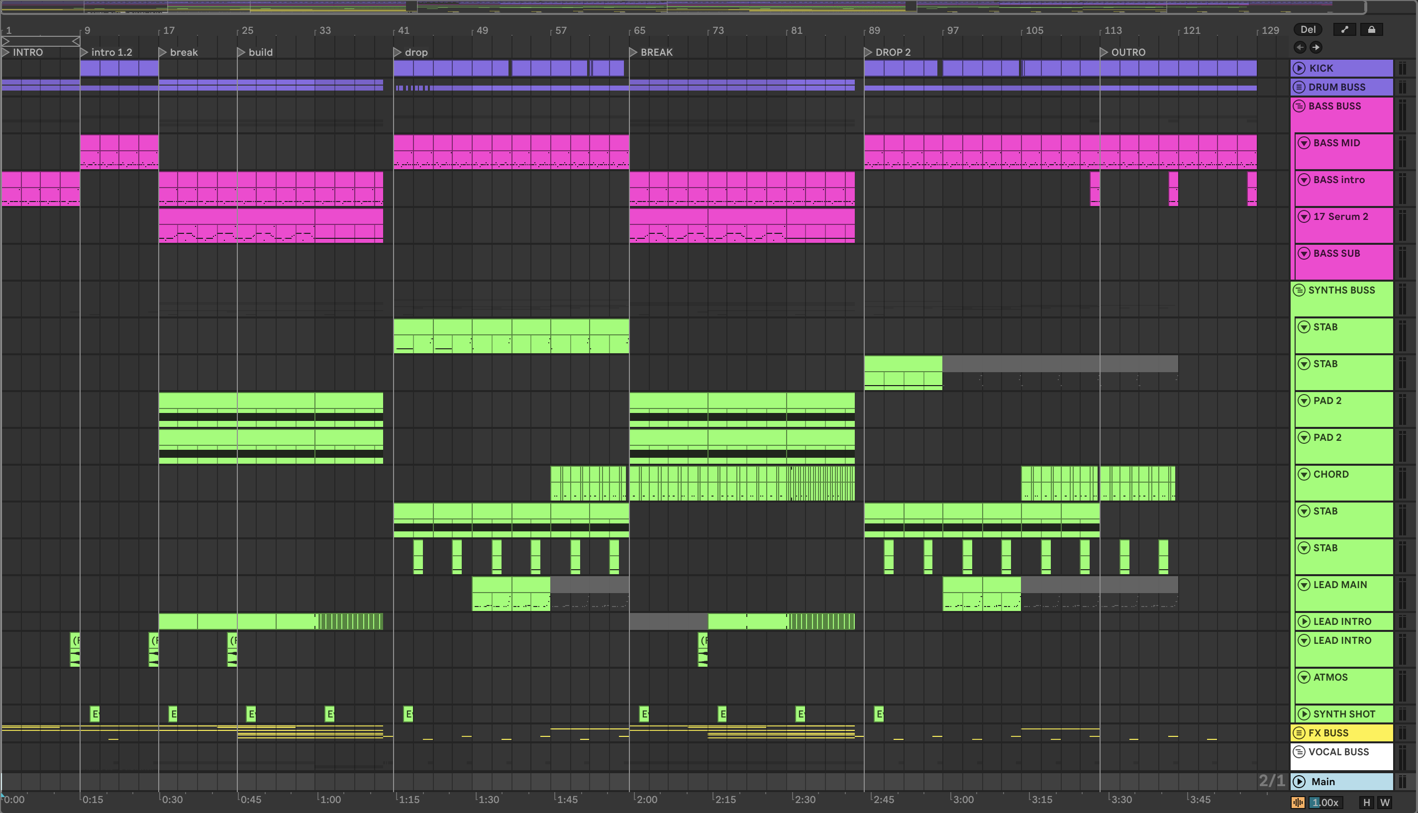Click the 2/1 grid size label
Screen dimensions: 1418x813
(1271, 781)
